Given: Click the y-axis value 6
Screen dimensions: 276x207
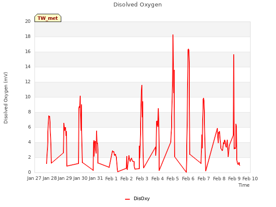Looking at the screenshot, I should (29, 127).
